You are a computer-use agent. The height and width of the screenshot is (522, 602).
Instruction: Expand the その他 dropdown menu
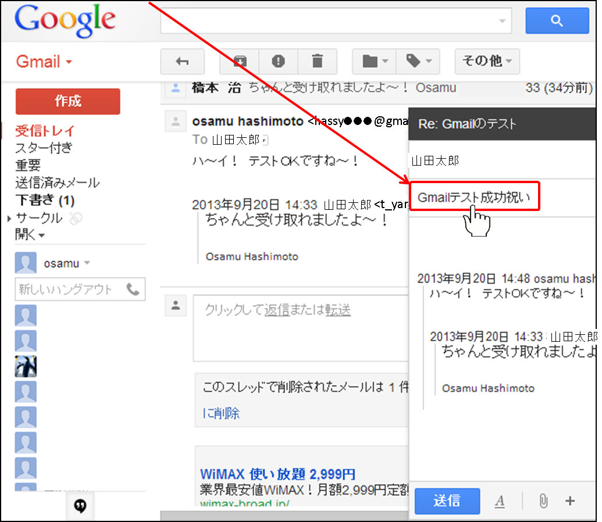point(487,61)
